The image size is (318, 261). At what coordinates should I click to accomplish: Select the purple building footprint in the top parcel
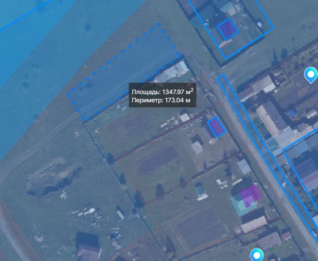coord(228,28)
